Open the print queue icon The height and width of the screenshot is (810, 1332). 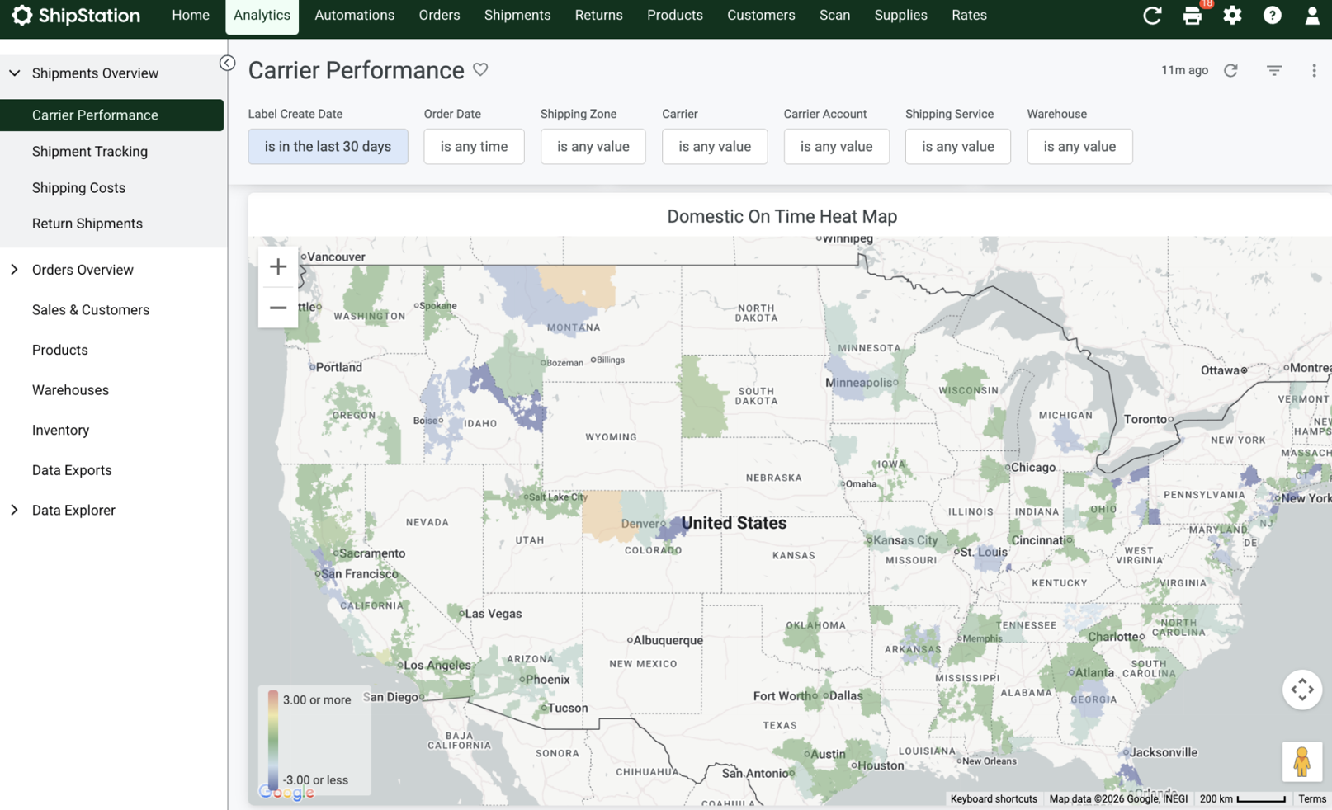pyautogui.click(x=1193, y=16)
